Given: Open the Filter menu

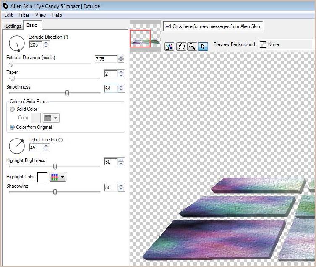Looking at the screenshot, I should click(24, 15).
